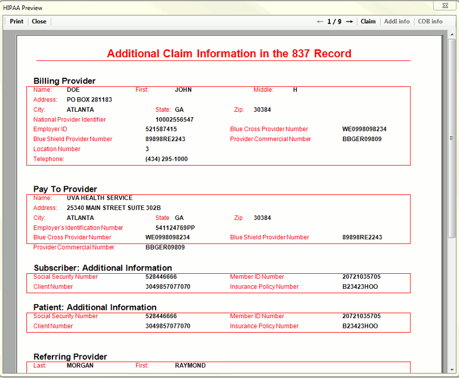Click the Subscriber Additional Information heading
The width and height of the screenshot is (459, 378).
(x=103, y=268)
